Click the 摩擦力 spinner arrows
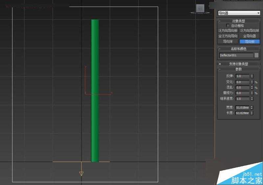Image resolution: width=263 pixels, height=185 pixels. [x=252, y=93]
